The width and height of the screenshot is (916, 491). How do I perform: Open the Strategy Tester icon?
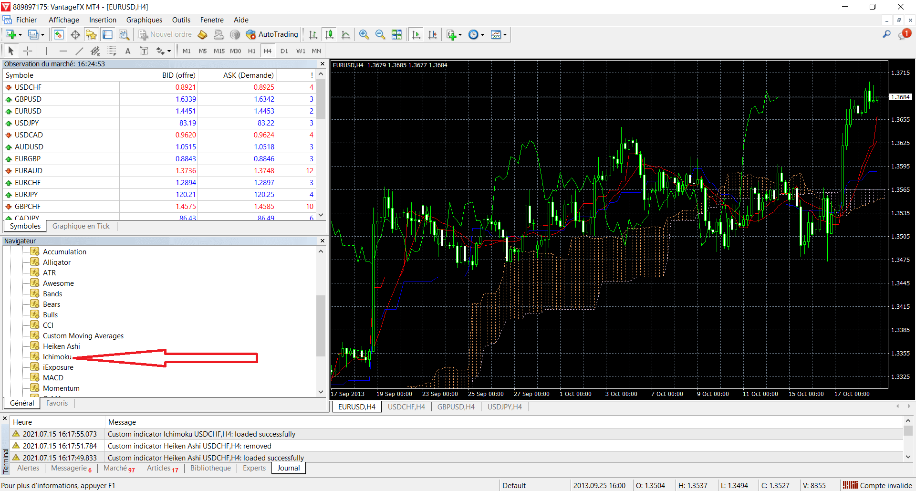(x=124, y=34)
